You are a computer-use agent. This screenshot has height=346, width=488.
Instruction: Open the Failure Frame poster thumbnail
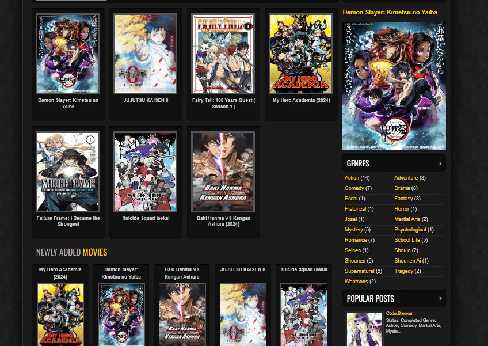tap(68, 172)
